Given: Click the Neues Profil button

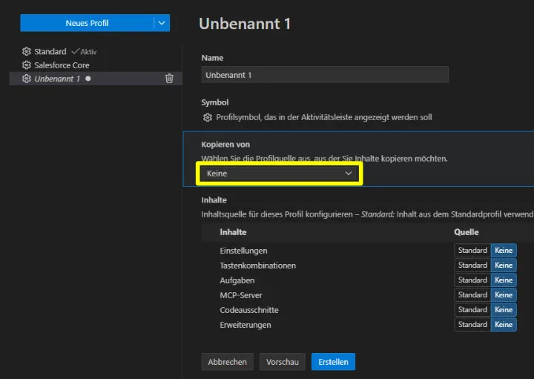Looking at the screenshot, I should coord(87,23).
